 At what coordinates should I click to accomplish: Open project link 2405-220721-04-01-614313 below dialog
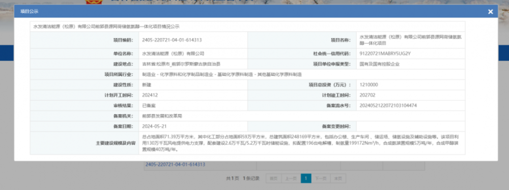click(x=175, y=165)
